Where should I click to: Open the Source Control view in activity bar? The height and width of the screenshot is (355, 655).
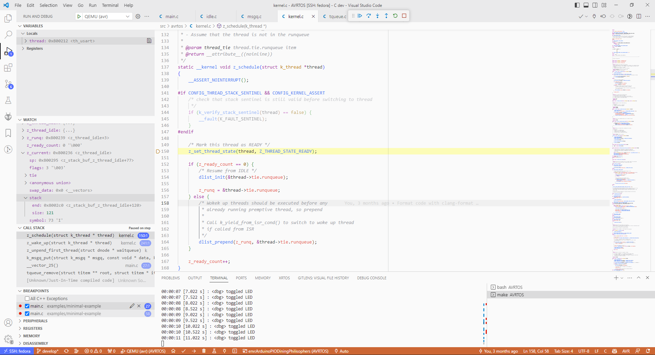(x=8, y=84)
